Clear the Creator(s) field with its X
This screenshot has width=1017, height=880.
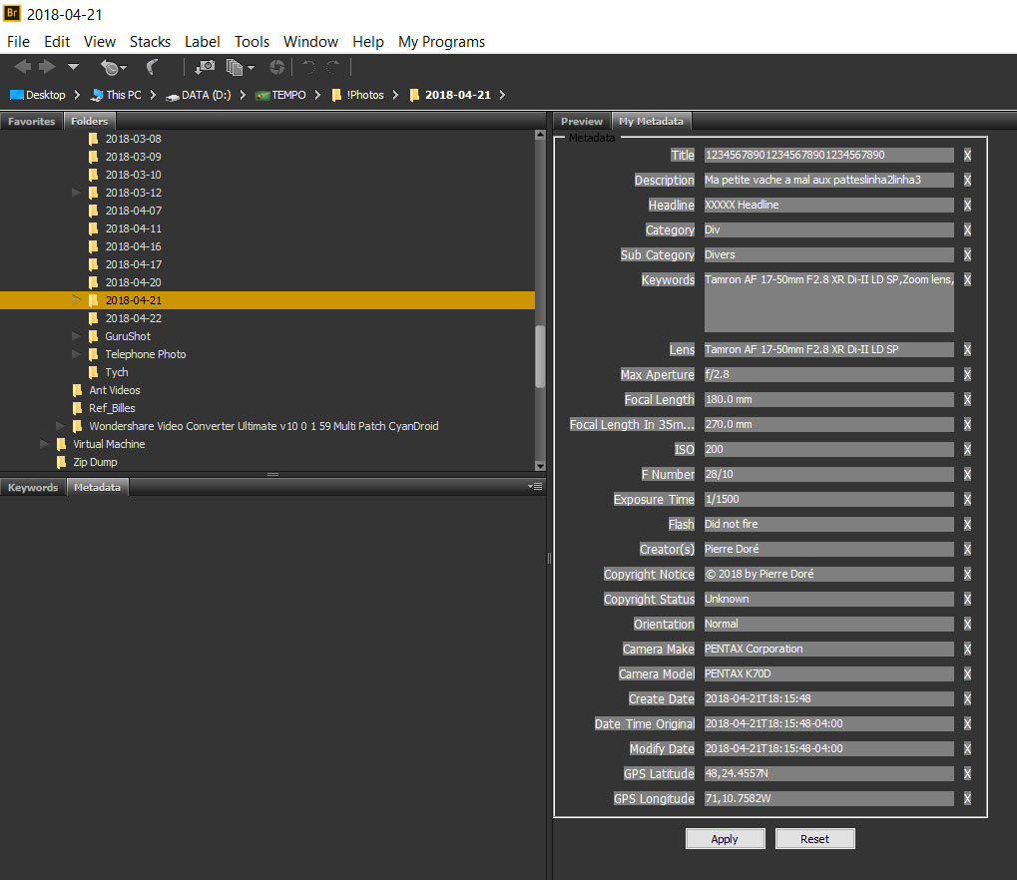(x=967, y=550)
